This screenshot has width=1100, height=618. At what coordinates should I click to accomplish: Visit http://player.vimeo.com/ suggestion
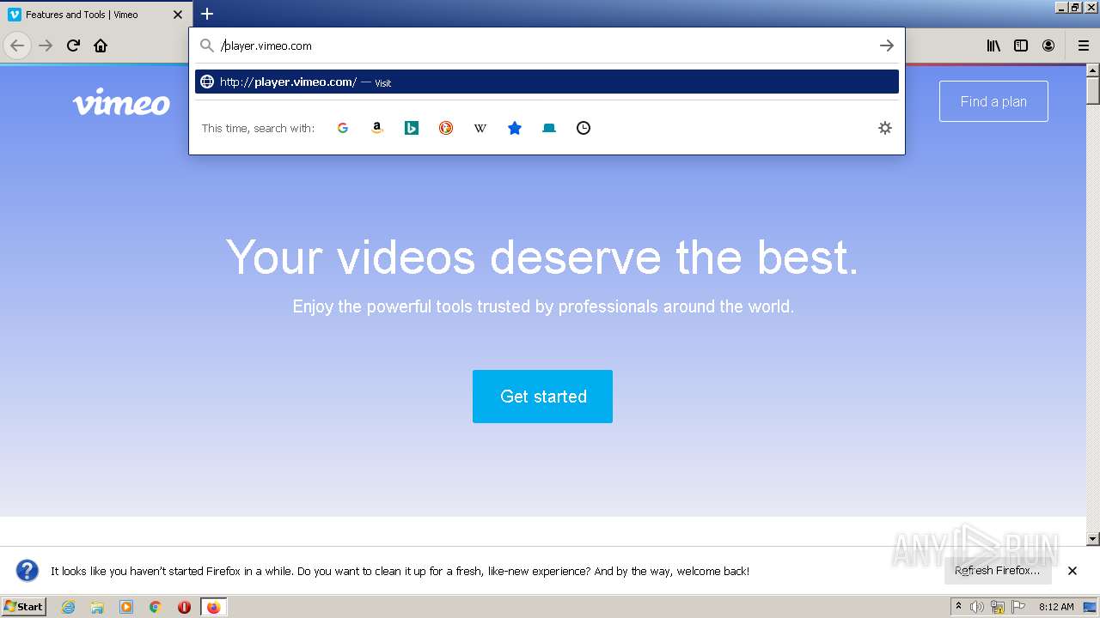pos(547,82)
